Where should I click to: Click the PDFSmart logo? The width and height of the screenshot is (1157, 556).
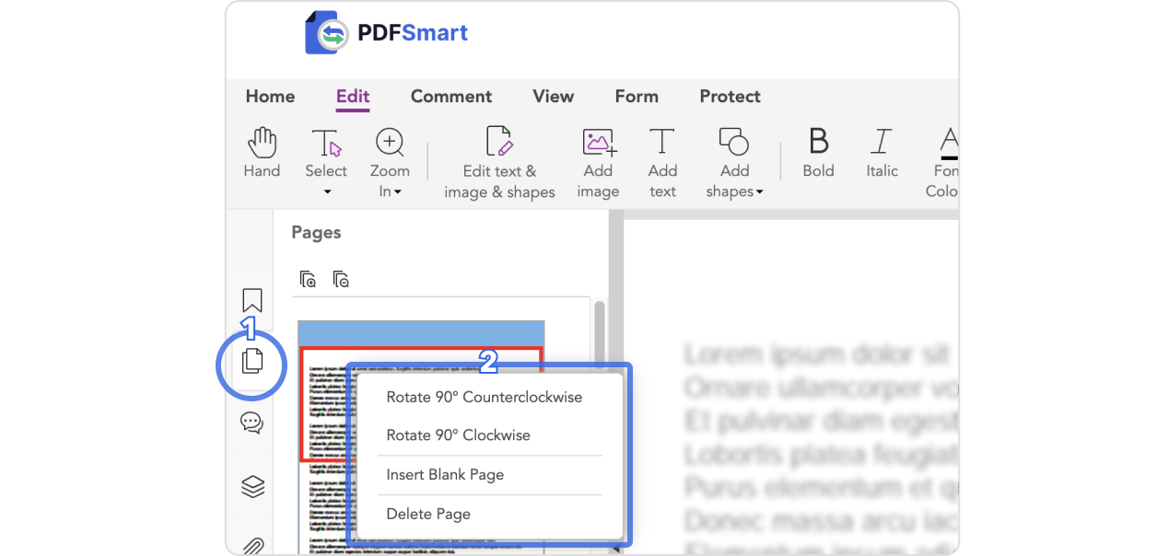(387, 34)
